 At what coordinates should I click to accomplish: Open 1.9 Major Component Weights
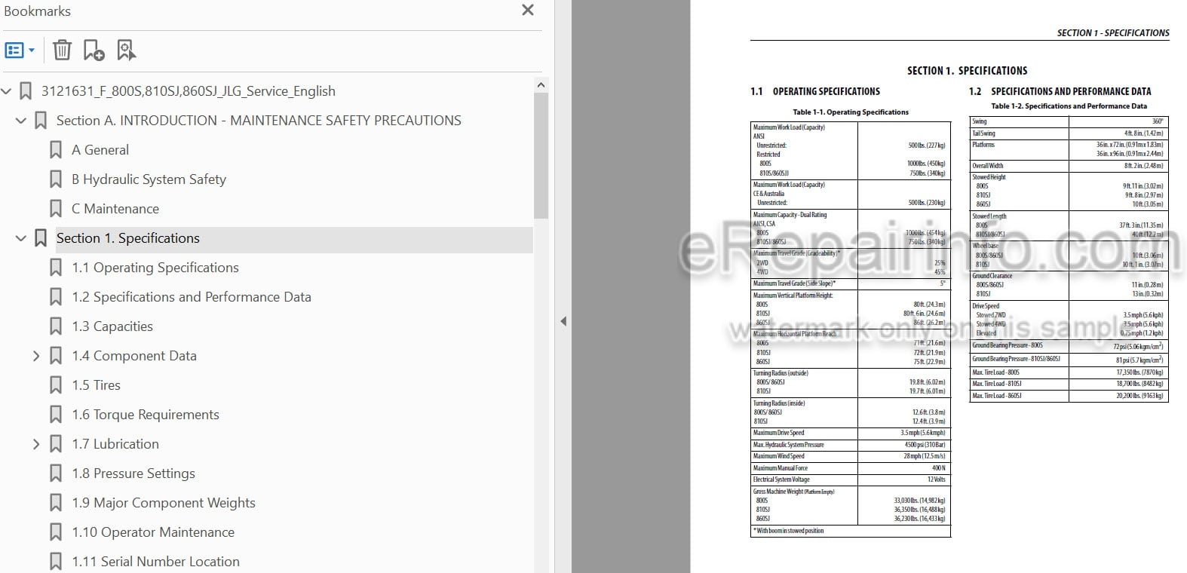pyautogui.click(x=164, y=503)
